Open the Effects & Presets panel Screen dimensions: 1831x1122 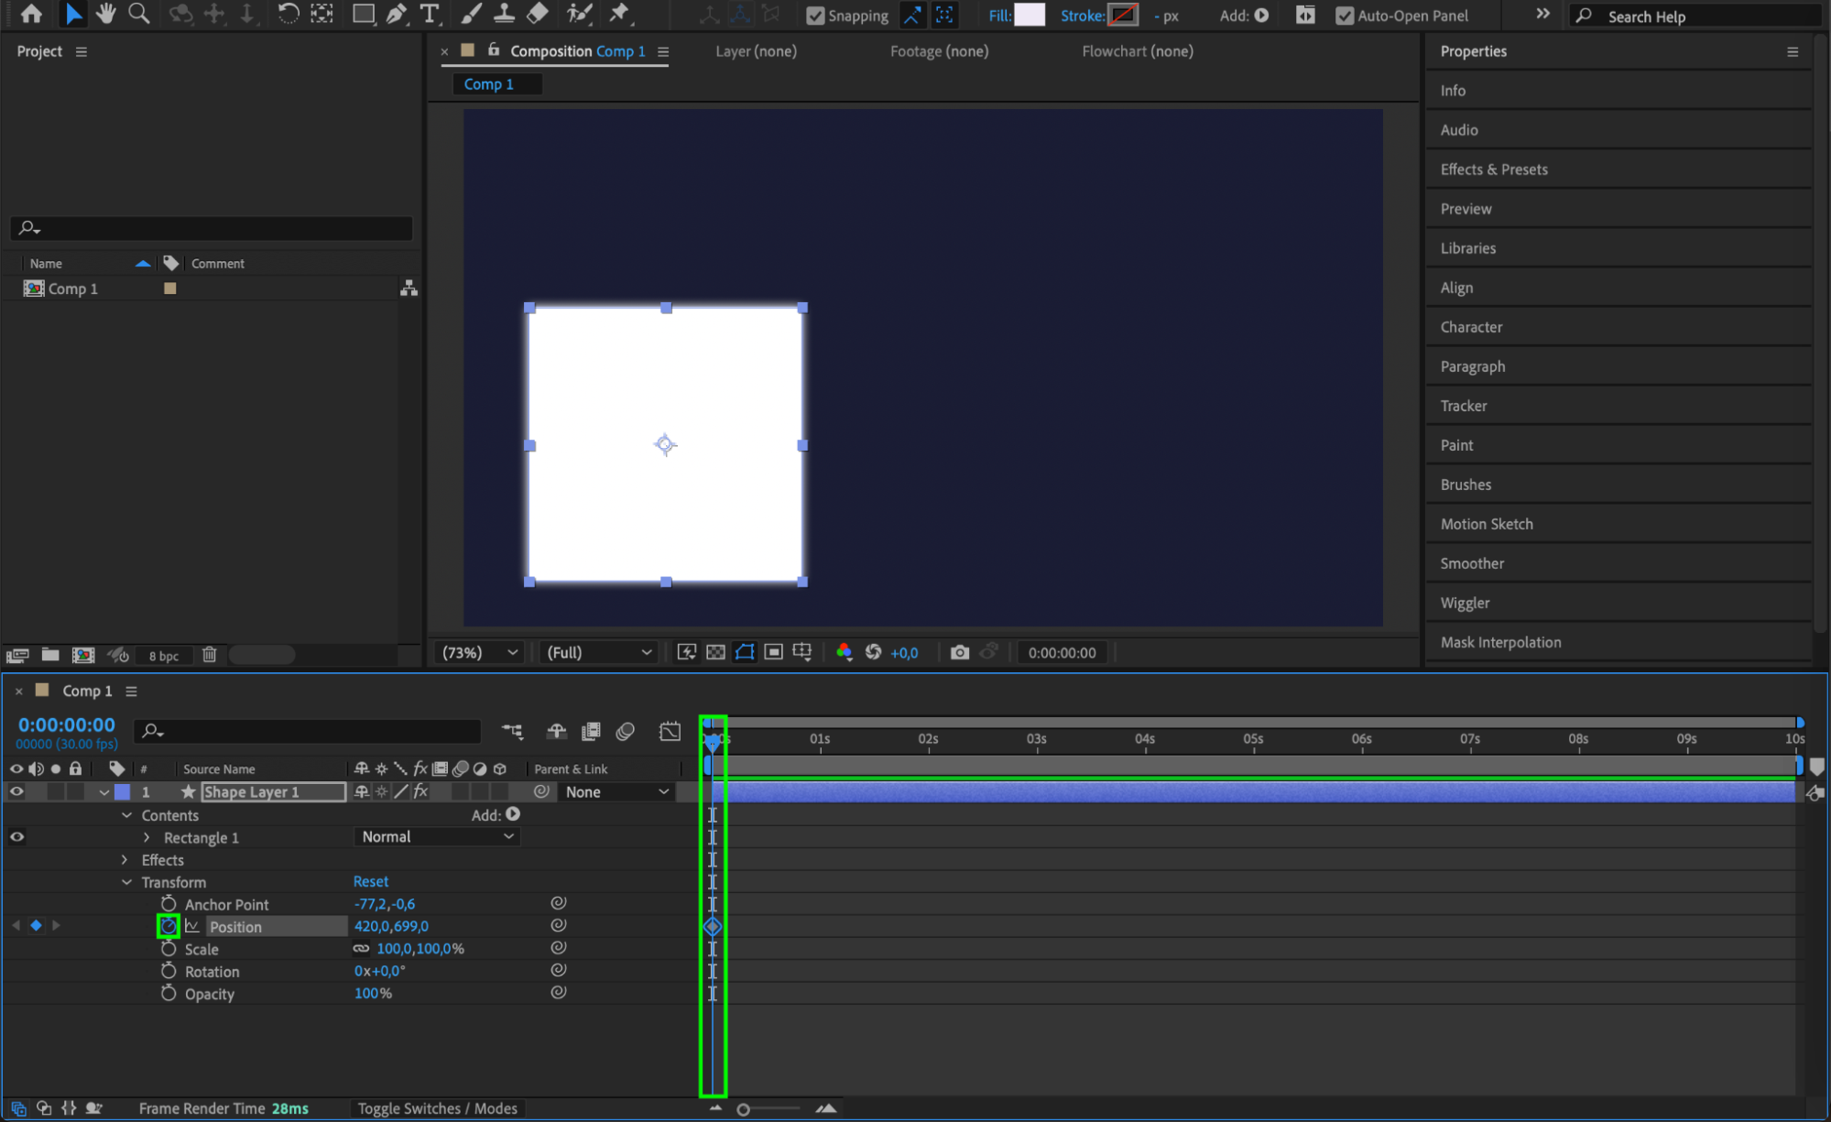click(x=1493, y=169)
